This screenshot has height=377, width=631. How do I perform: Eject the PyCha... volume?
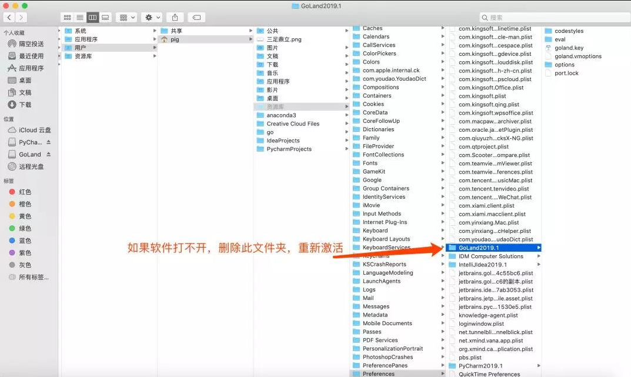pyautogui.click(x=49, y=142)
